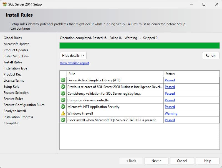Click check icon for SQL Server 2008 BI rule
This screenshot has width=222, height=168.
point(63,87)
